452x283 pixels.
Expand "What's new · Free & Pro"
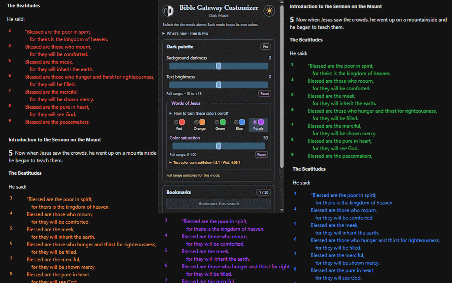185,33
